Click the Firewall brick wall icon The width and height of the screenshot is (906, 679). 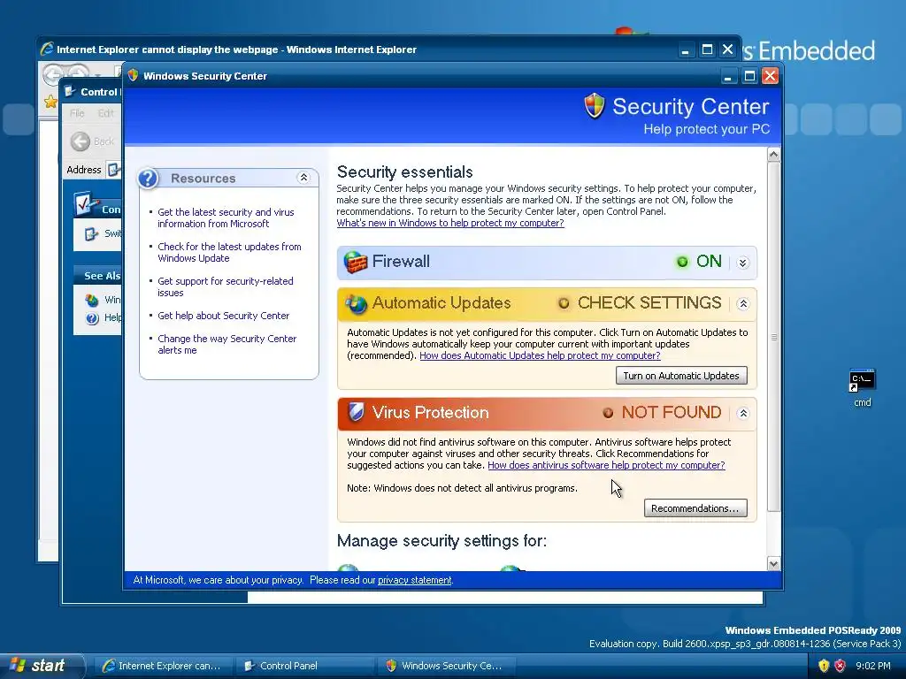pyautogui.click(x=356, y=262)
